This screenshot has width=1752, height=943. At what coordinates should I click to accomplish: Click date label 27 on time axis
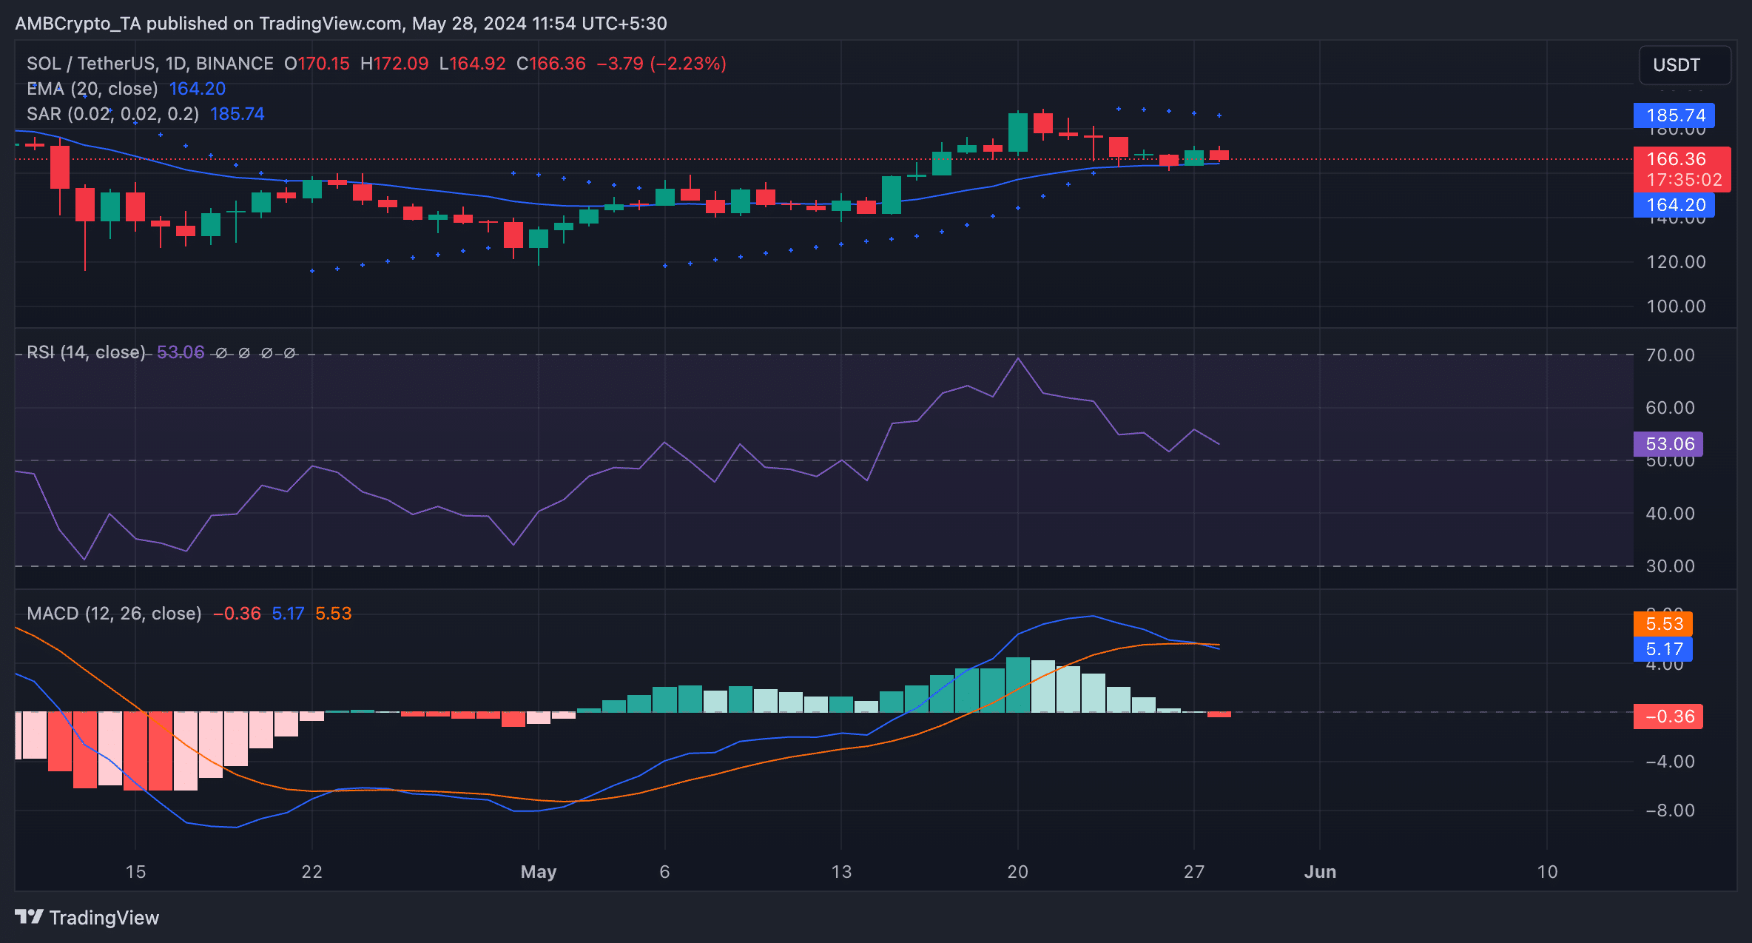tap(1194, 872)
